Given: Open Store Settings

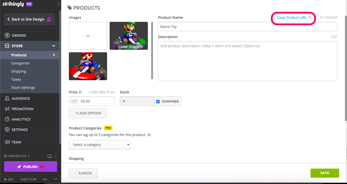Looking at the screenshot, I should coord(23,88).
